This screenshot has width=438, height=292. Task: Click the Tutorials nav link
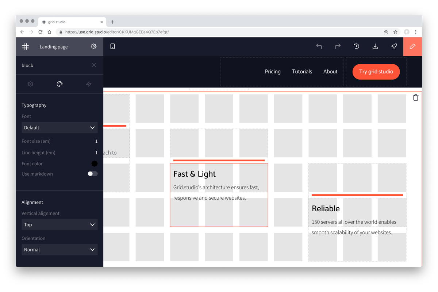coord(302,72)
